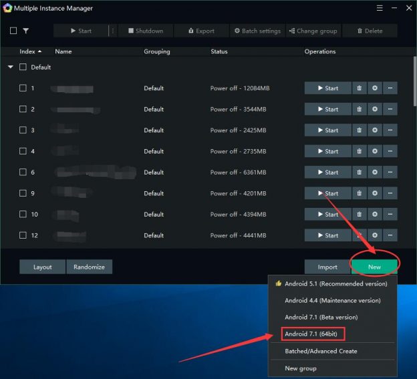Sort by the Index column header
The image size is (417, 379).
[30, 51]
